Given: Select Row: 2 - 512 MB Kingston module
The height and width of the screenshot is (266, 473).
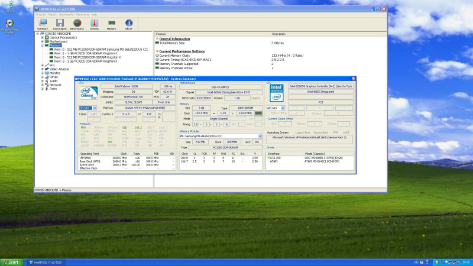Looking at the screenshot, I should pos(88,57).
